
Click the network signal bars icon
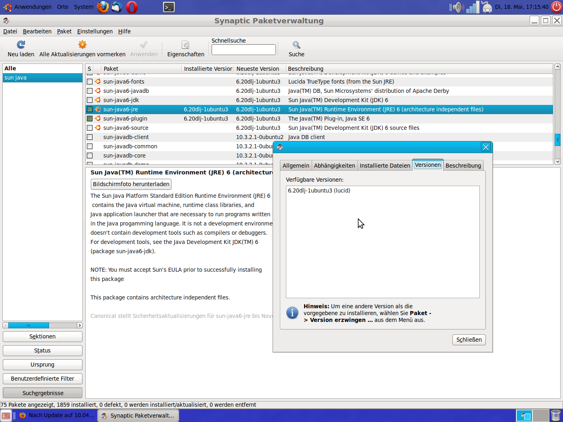point(473,7)
